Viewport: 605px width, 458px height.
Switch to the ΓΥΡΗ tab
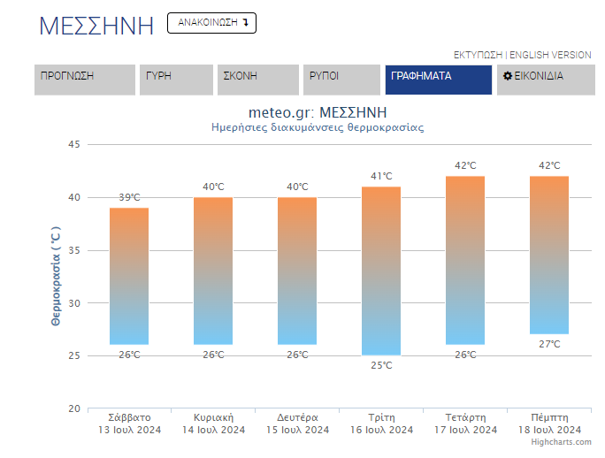tap(176, 80)
